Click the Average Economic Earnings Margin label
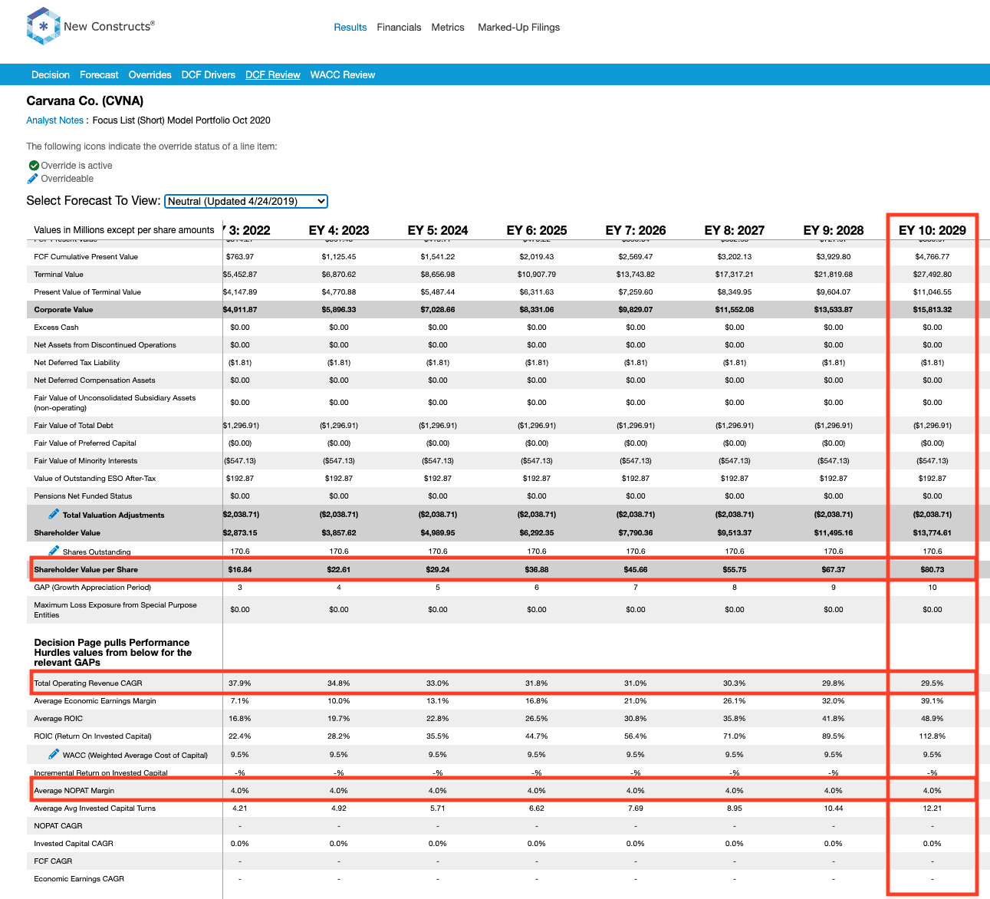 95,701
